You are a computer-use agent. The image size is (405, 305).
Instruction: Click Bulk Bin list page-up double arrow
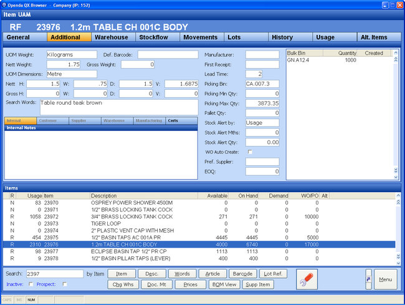pyautogui.click(x=396, y=59)
